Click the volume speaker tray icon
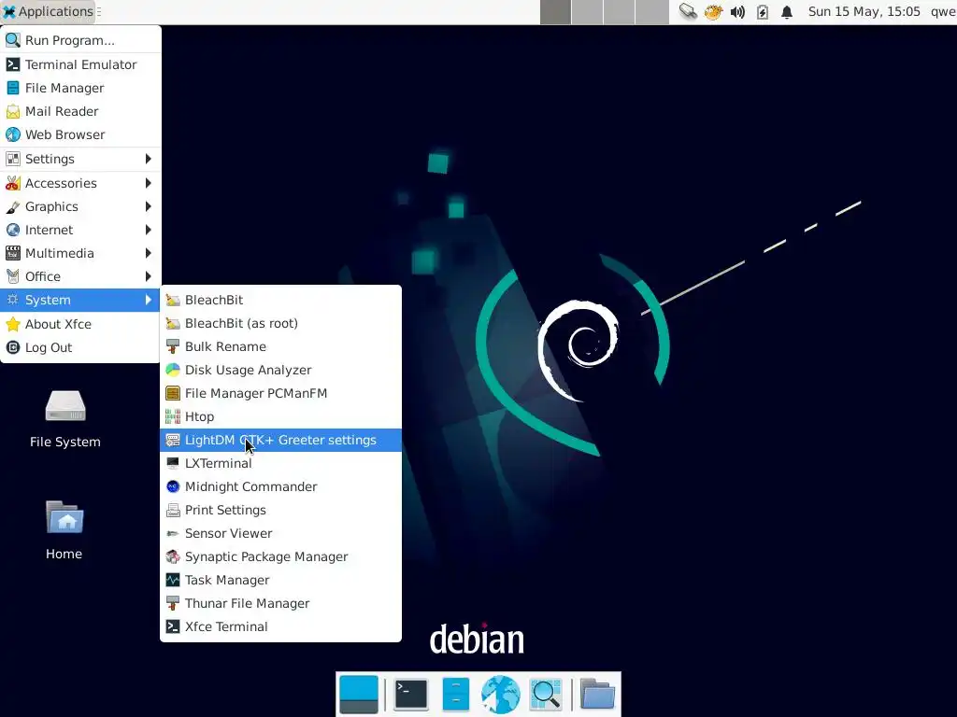 pos(737,11)
